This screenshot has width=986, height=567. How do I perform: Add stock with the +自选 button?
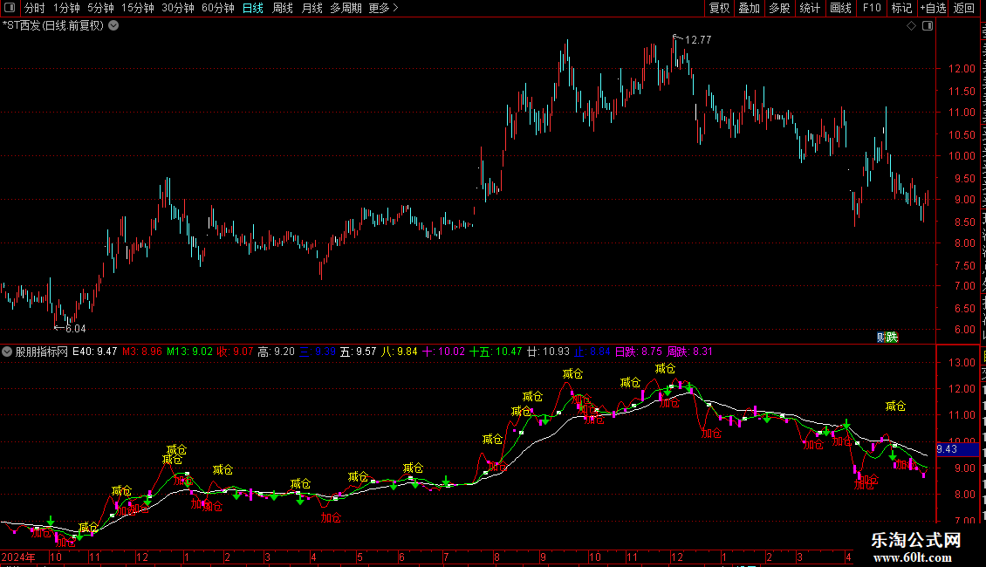(933, 8)
